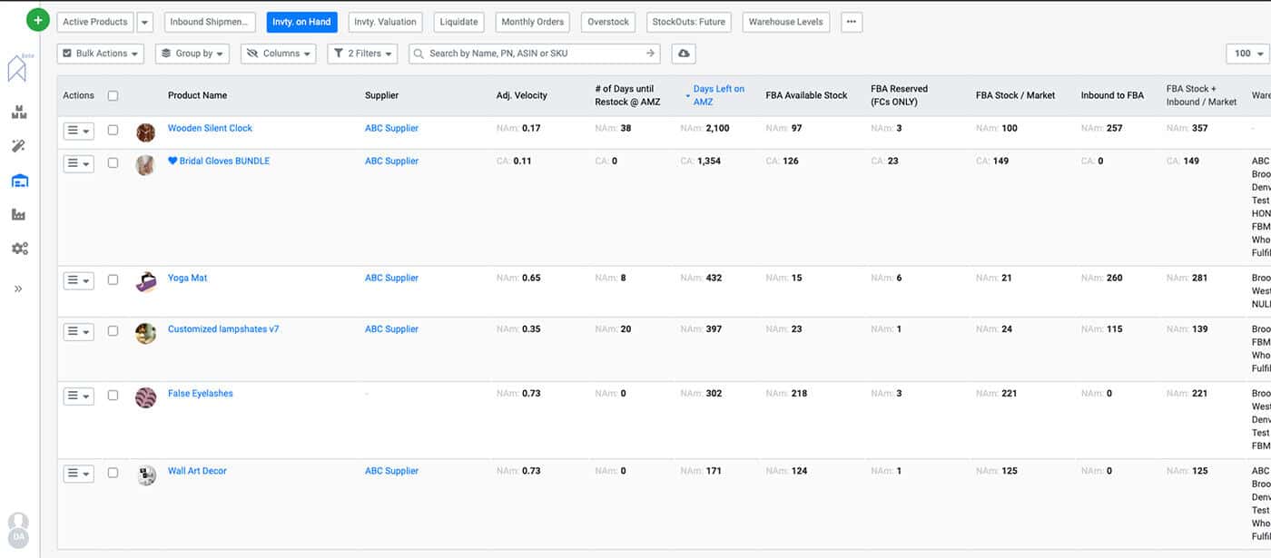Tick the checkbox for Wooden Silent Clock
This screenshot has height=558, width=1271.
113,128
